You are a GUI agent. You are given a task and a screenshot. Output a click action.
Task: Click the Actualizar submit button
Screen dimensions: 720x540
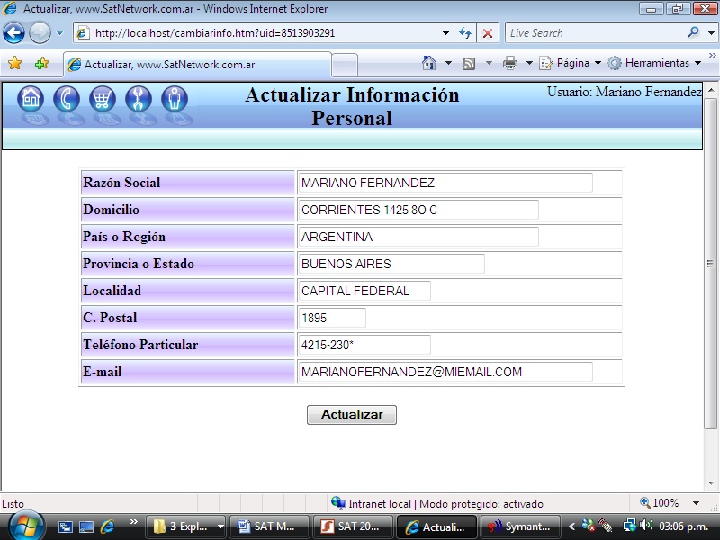pos(352,415)
